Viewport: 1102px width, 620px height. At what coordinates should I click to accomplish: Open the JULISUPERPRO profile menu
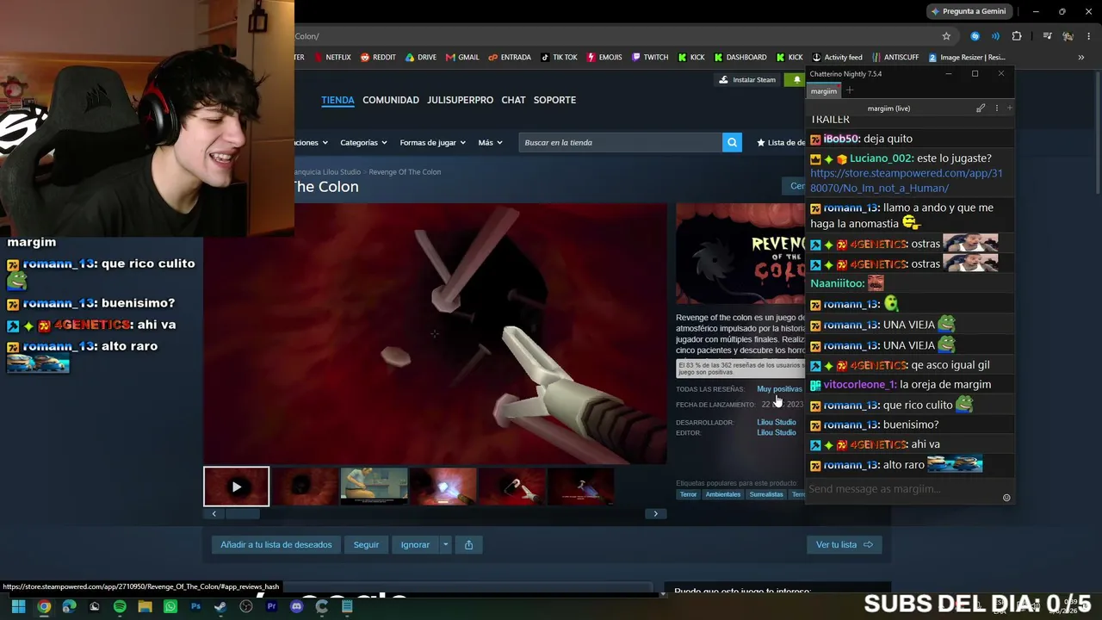point(461,100)
